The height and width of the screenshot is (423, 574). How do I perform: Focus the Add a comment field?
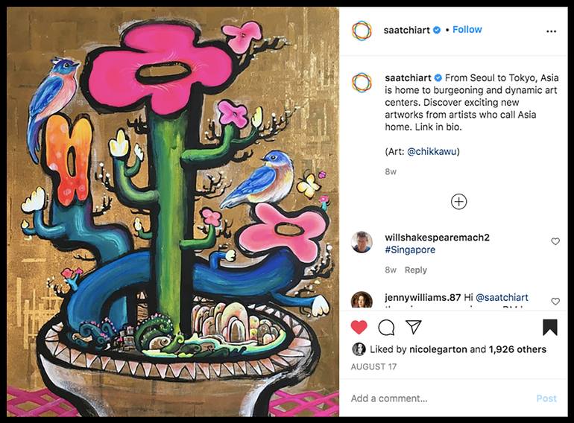coord(439,398)
